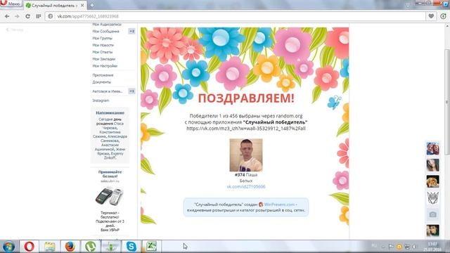Viewport: 450px width, 253px height.
Task: Open Приложения in sidebar
Action: pyautogui.click(x=103, y=75)
